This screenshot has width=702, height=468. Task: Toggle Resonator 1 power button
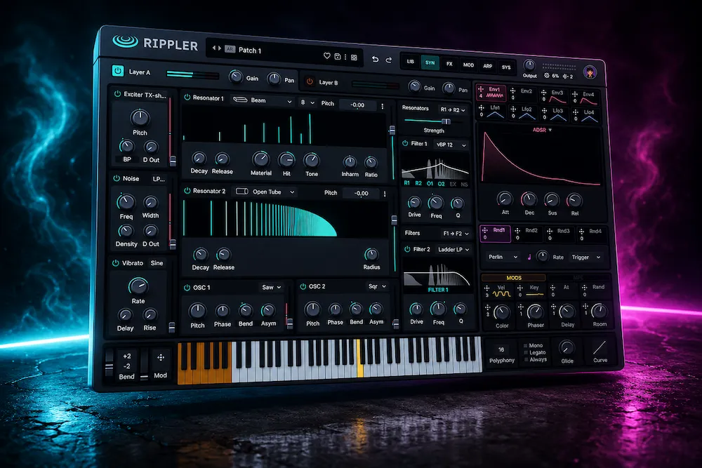[187, 97]
